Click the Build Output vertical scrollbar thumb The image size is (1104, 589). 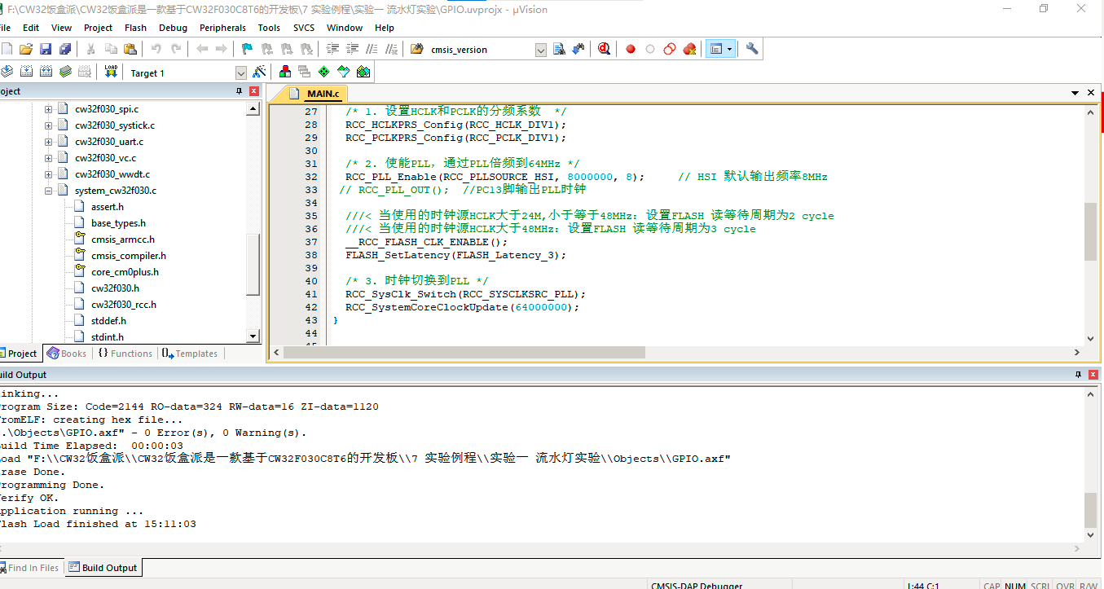pos(1090,510)
